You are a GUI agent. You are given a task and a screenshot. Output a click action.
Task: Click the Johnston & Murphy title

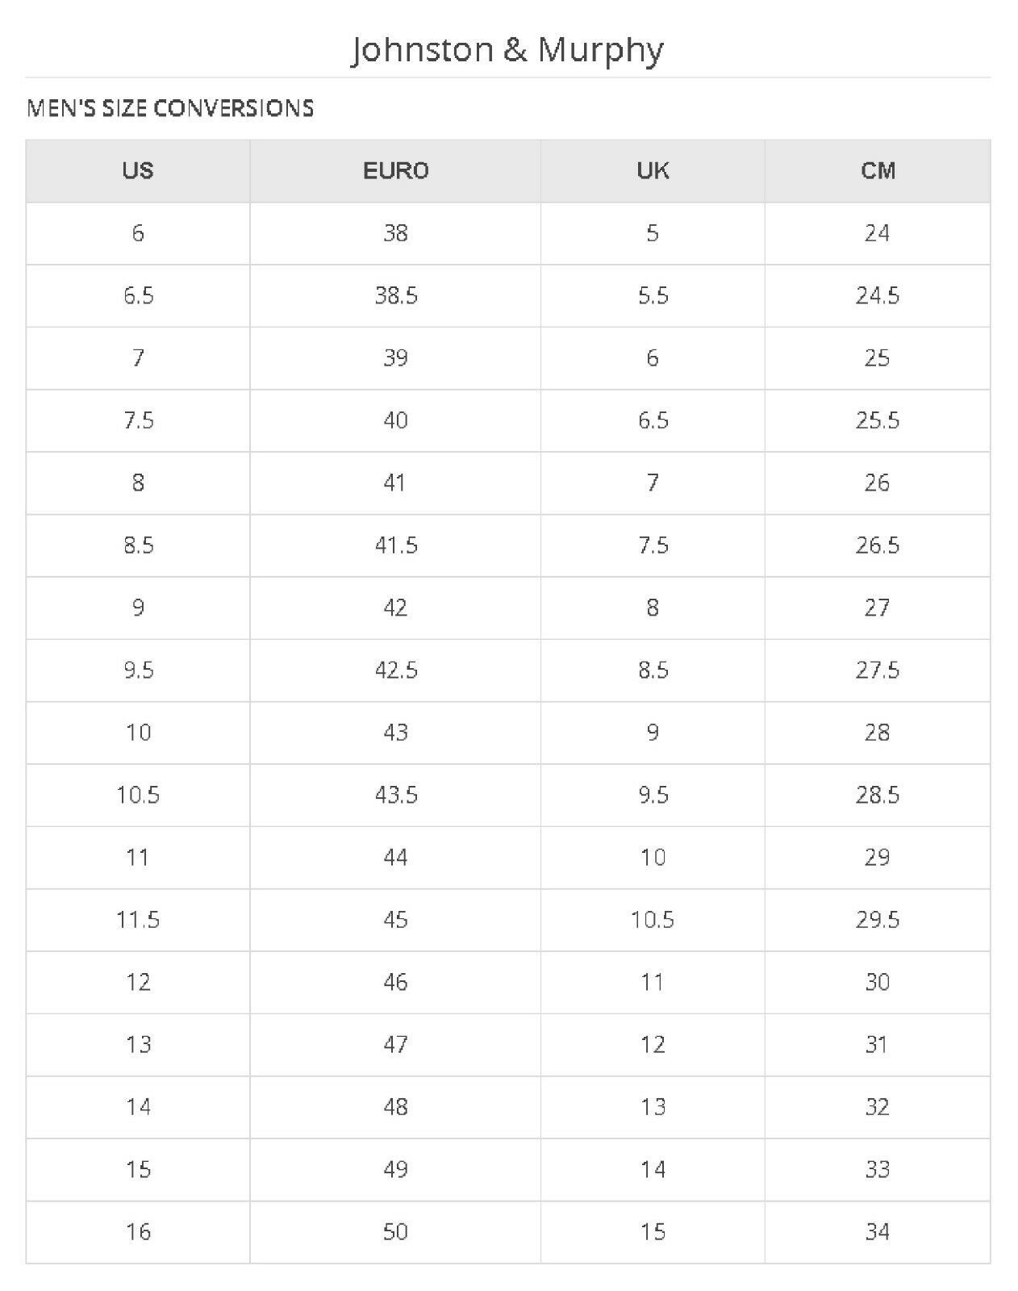(507, 50)
